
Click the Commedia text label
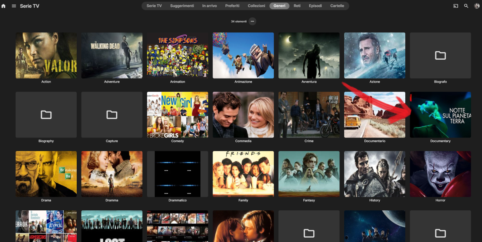click(243, 141)
